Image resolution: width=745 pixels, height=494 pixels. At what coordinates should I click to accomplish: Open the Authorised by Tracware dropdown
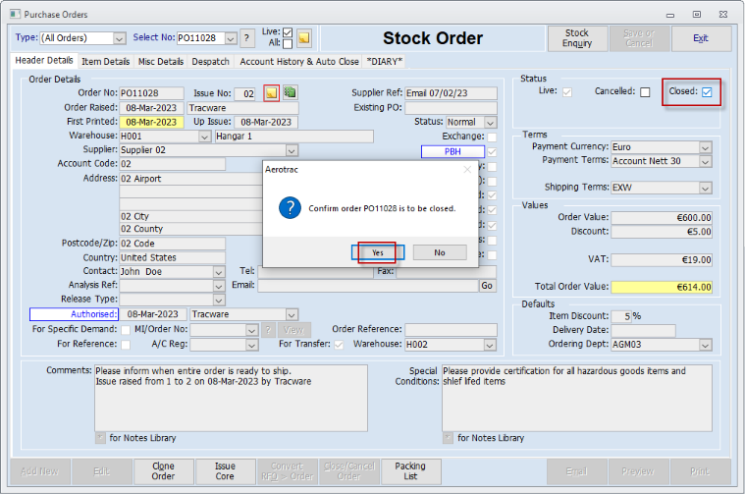(292, 314)
